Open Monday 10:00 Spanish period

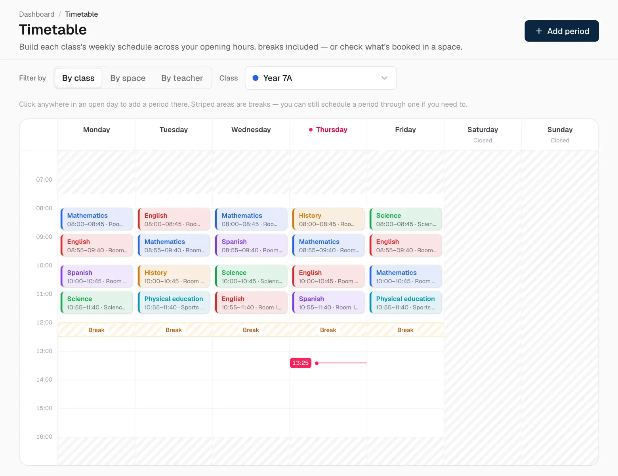pos(97,276)
